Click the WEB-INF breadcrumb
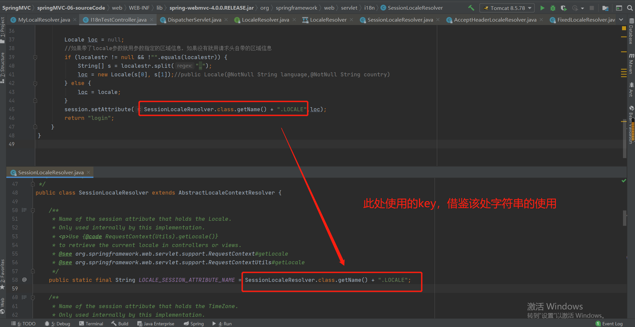The height and width of the screenshot is (327, 635). (139, 8)
